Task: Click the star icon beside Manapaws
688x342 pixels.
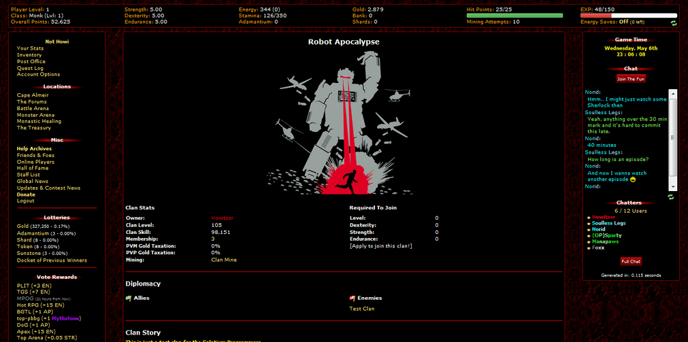Action: click(589, 241)
